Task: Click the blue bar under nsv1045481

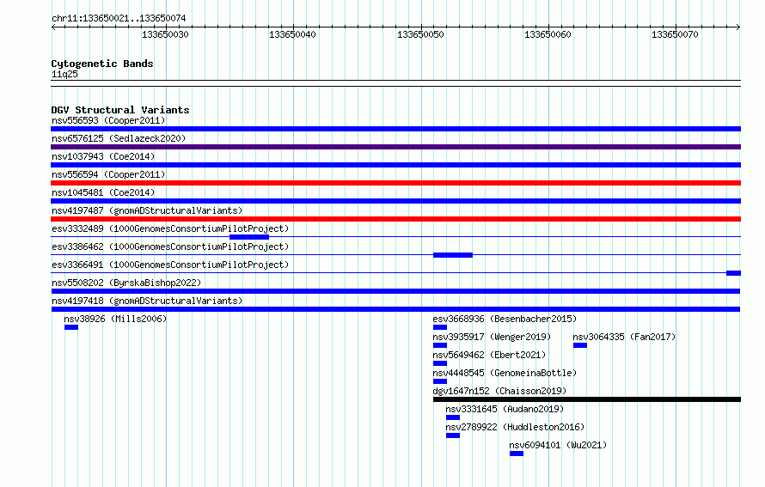Action: click(x=395, y=201)
